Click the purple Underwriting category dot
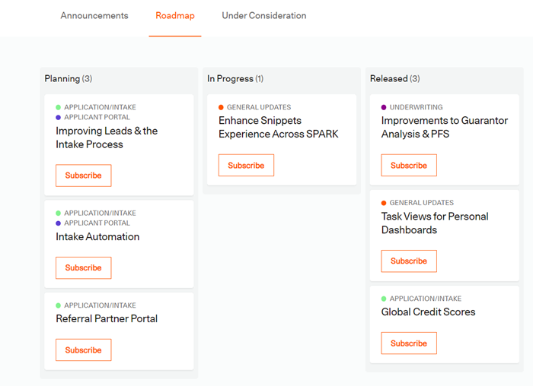The width and height of the screenshot is (533, 386). (384, 107)
